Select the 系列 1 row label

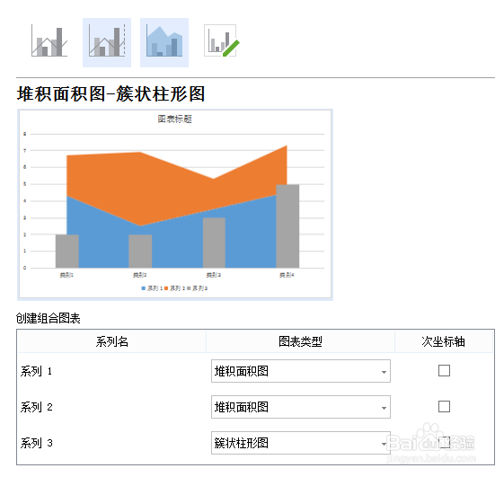coord(36,371)
